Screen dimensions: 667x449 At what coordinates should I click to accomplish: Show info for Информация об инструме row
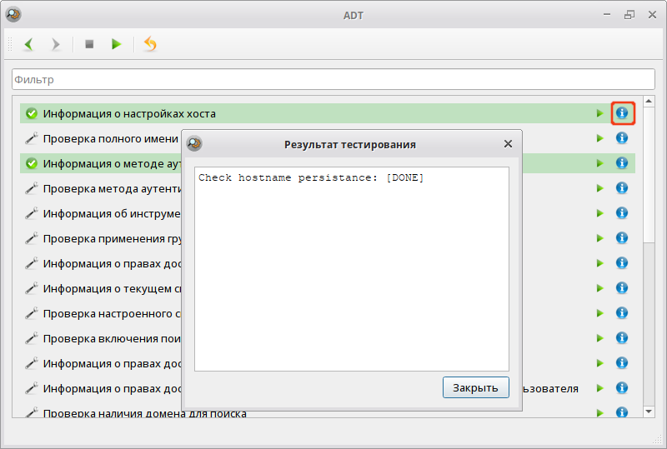[622, 212]
